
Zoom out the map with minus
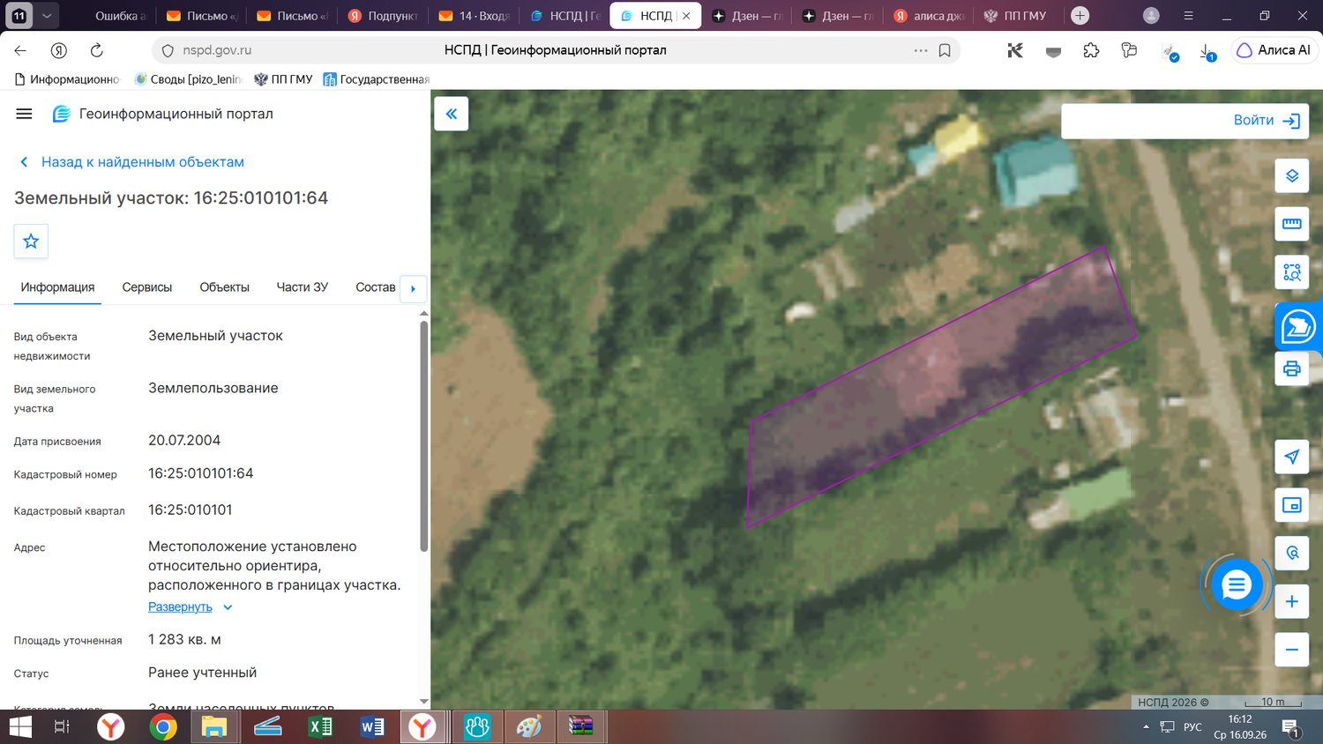pos(1291,650)
